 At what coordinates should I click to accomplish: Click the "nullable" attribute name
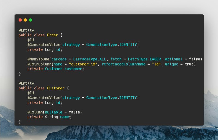53,112
